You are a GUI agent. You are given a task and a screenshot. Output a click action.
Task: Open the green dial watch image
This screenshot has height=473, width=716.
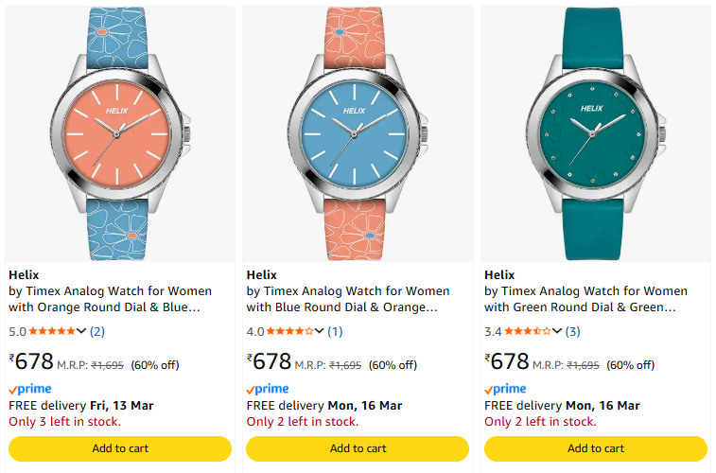595,133
